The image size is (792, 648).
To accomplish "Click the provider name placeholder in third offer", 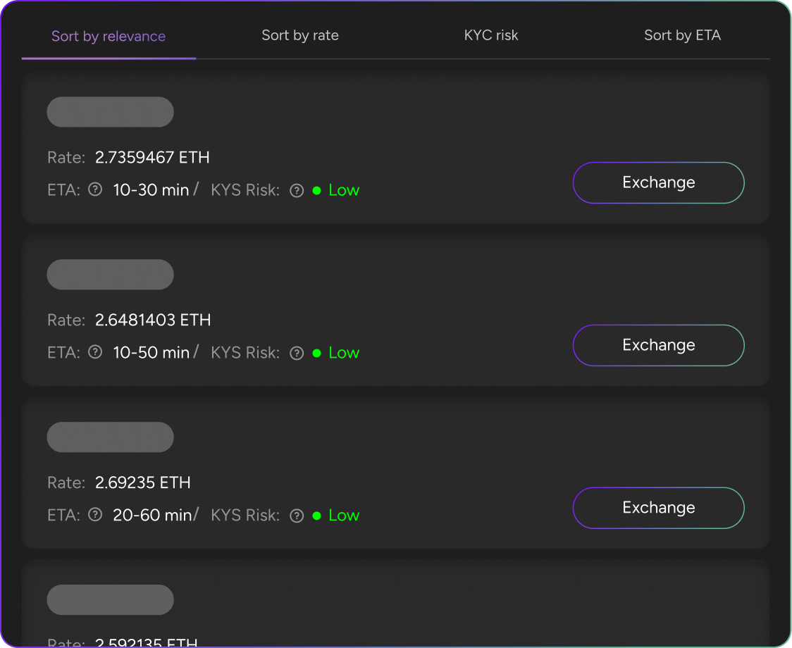I will [110, 437].
